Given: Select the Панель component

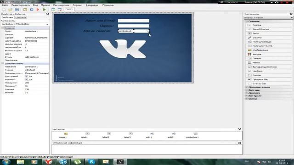Looking at the screenshot, I should pyautogui.click(x=269, y=58).
